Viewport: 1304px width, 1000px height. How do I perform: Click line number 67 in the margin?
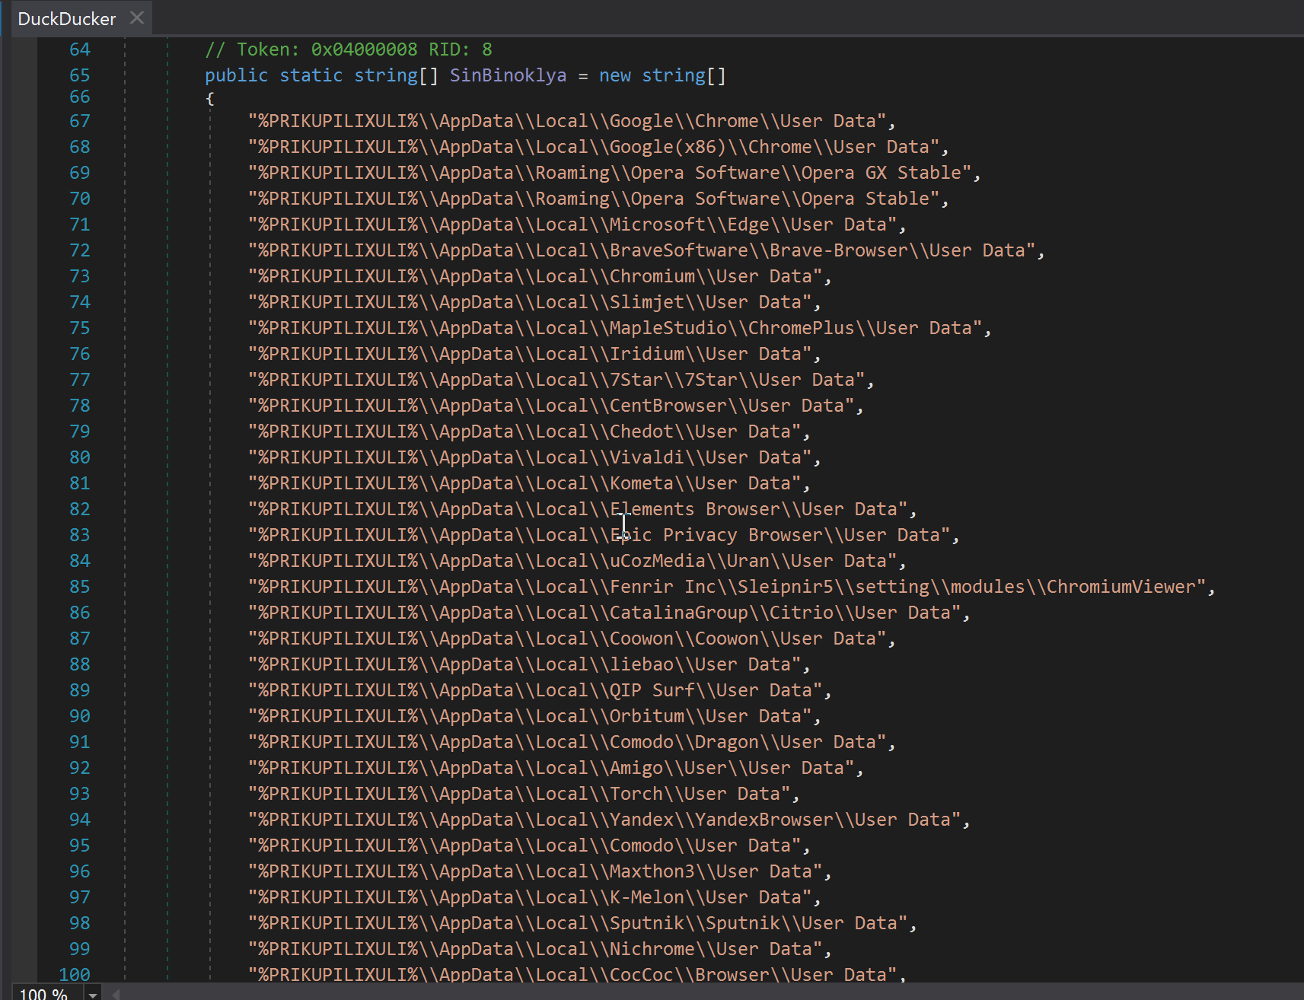(x=79, y=120)
